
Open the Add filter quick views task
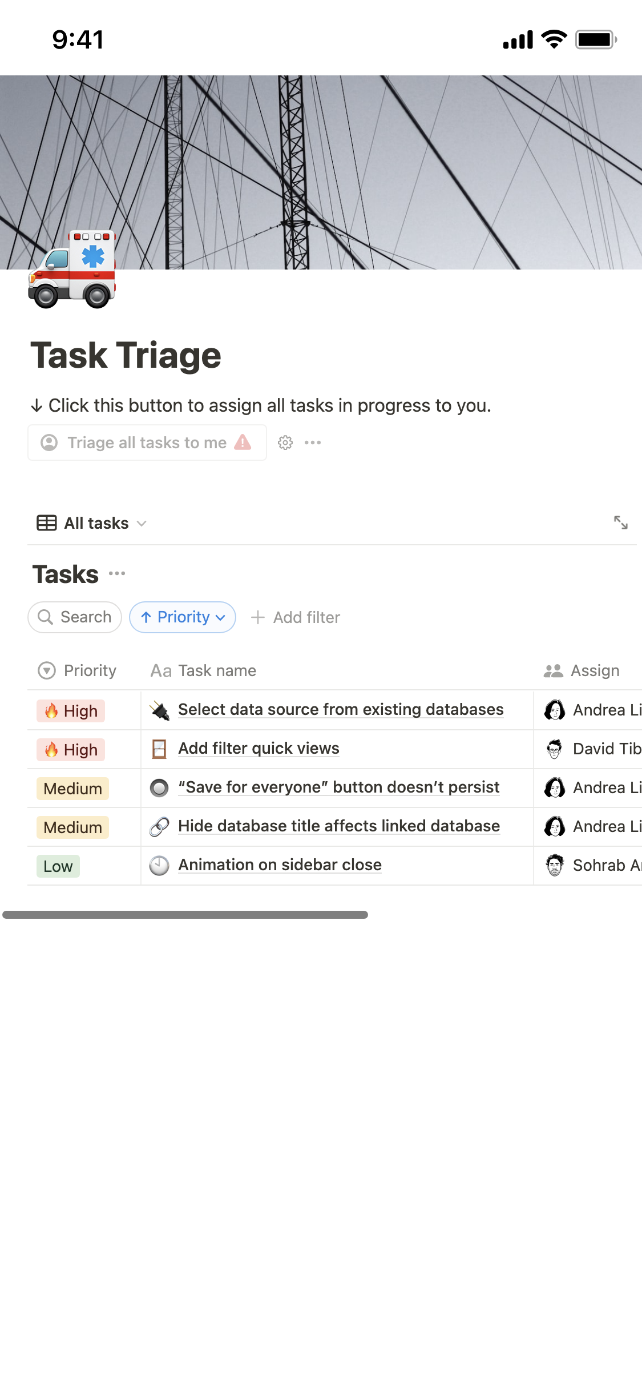(259, 749)
